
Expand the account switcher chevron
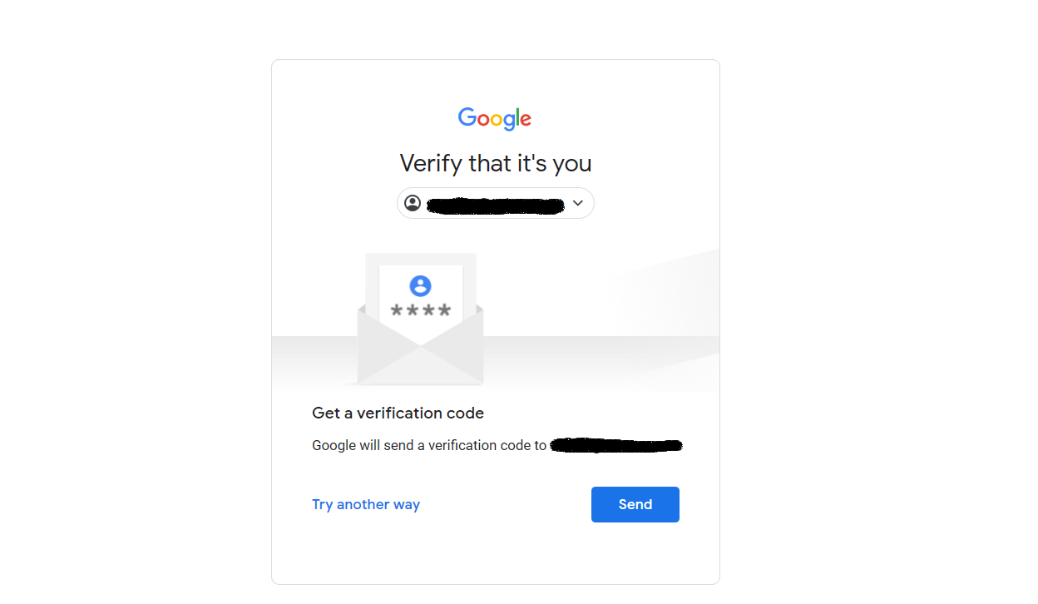(x=578, y=203)
